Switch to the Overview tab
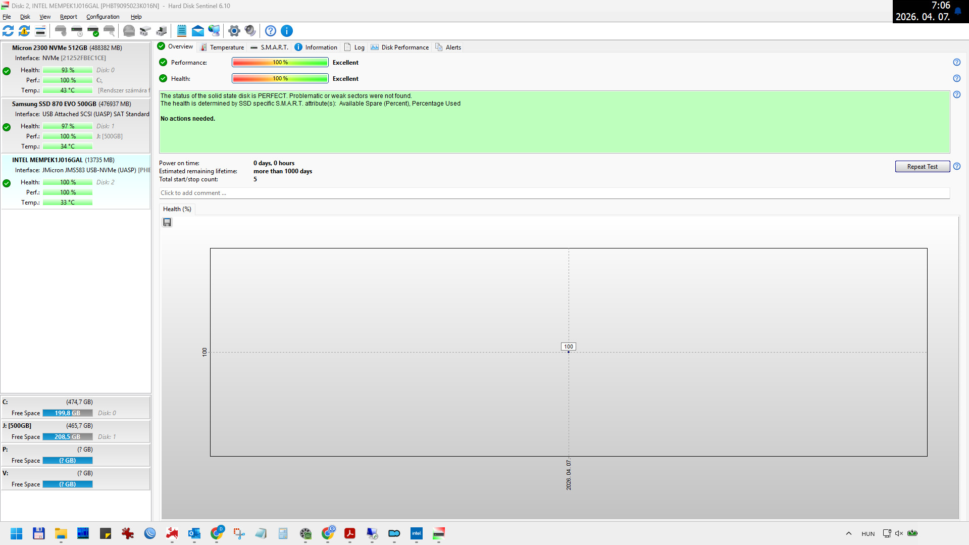 click(x=176, y=46)
